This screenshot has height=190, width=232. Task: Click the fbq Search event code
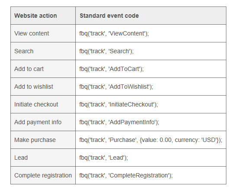pyautogui.click(x=106, y=51)
